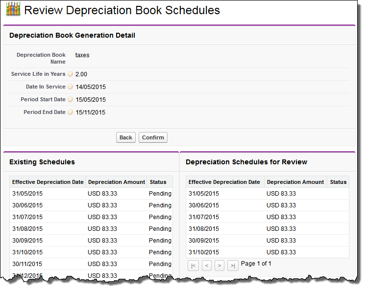Click help icon next to Period End Date
The height and width of the screenshot is (291, 365).
point(70,112)
